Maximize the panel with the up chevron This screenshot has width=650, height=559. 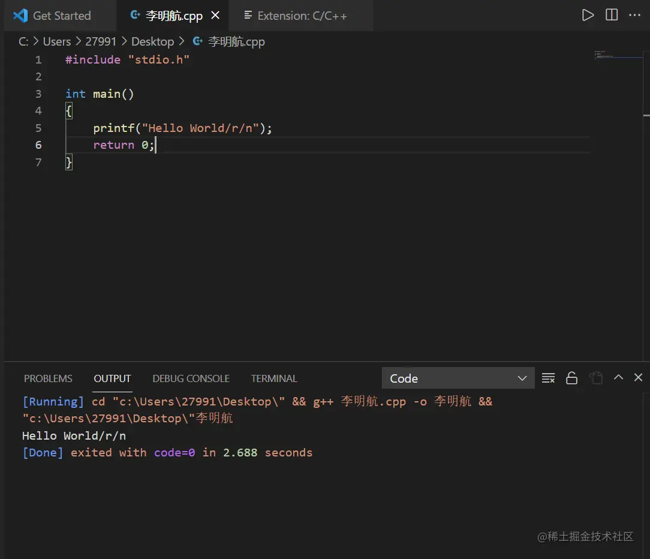click(618, 377)
